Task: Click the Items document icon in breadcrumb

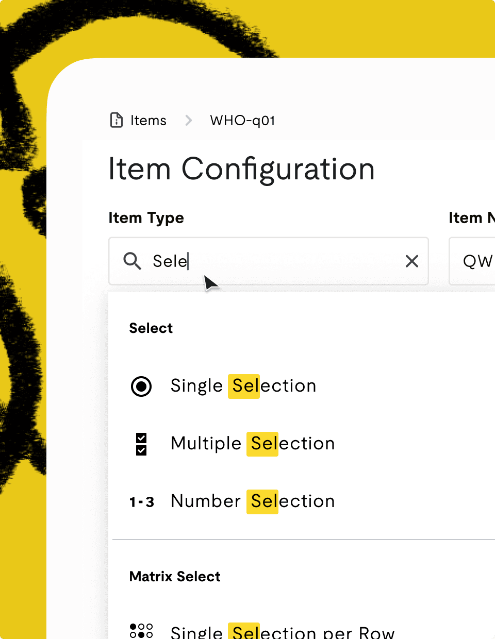Action: pyautogui.click(x=117, y=120)
